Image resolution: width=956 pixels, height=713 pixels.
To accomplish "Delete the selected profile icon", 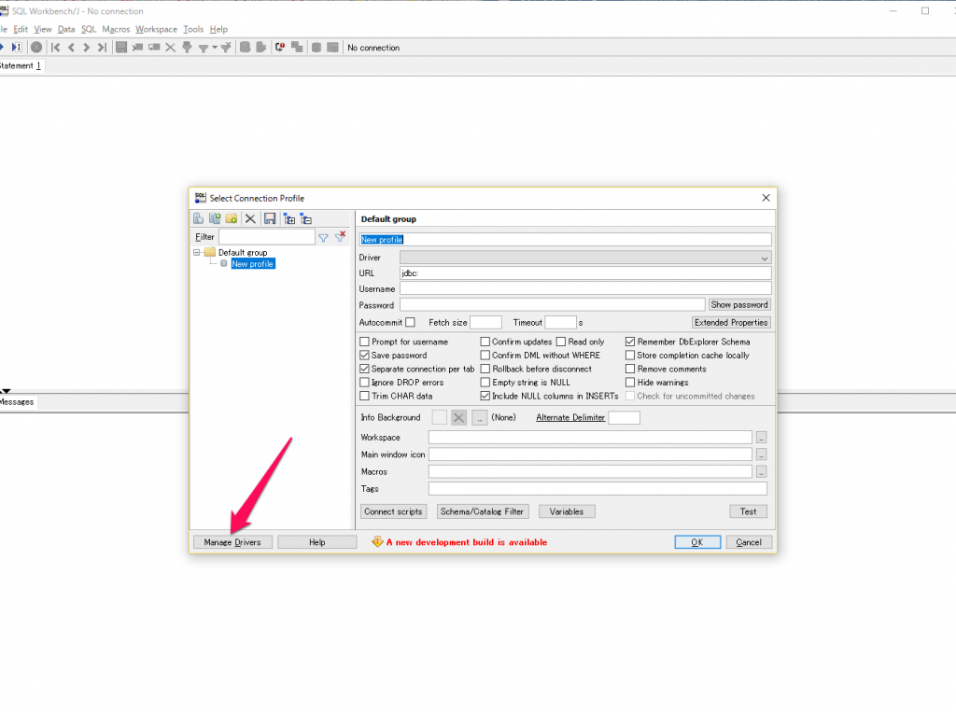I will pos(250,218).
